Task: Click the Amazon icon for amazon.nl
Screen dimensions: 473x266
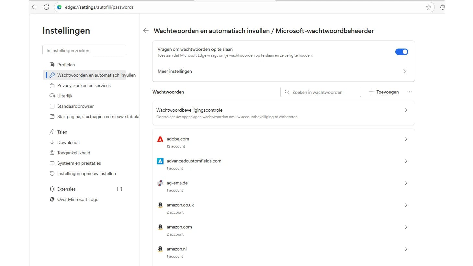Action: [160, 249]
